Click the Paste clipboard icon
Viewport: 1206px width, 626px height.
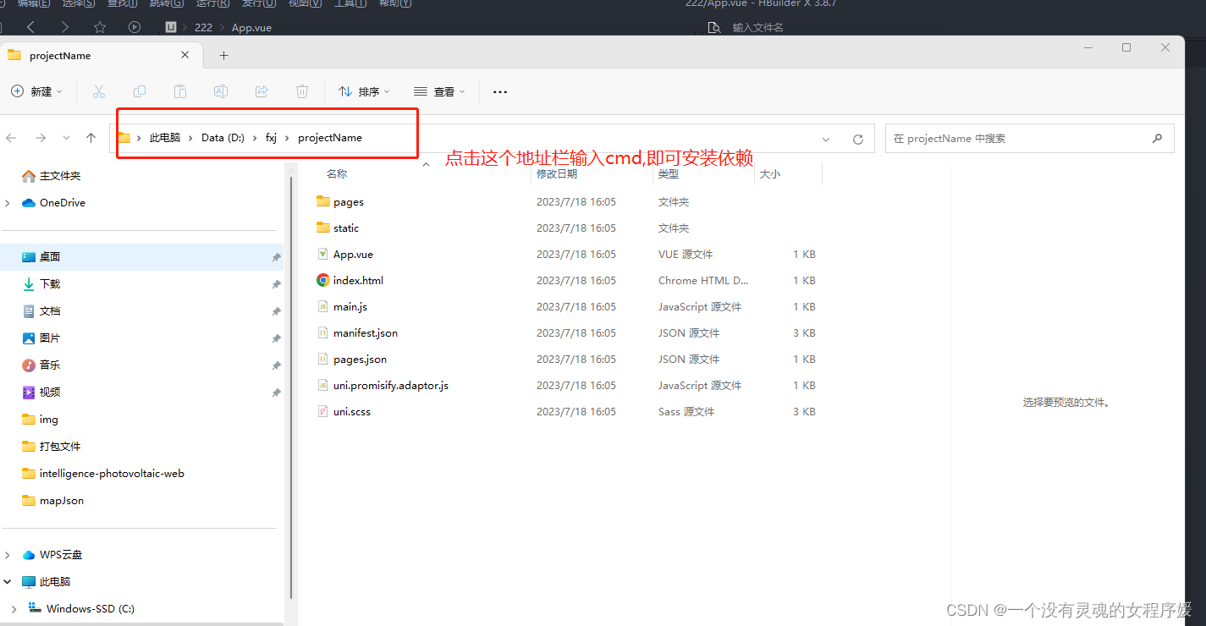[x=180, y=91]
